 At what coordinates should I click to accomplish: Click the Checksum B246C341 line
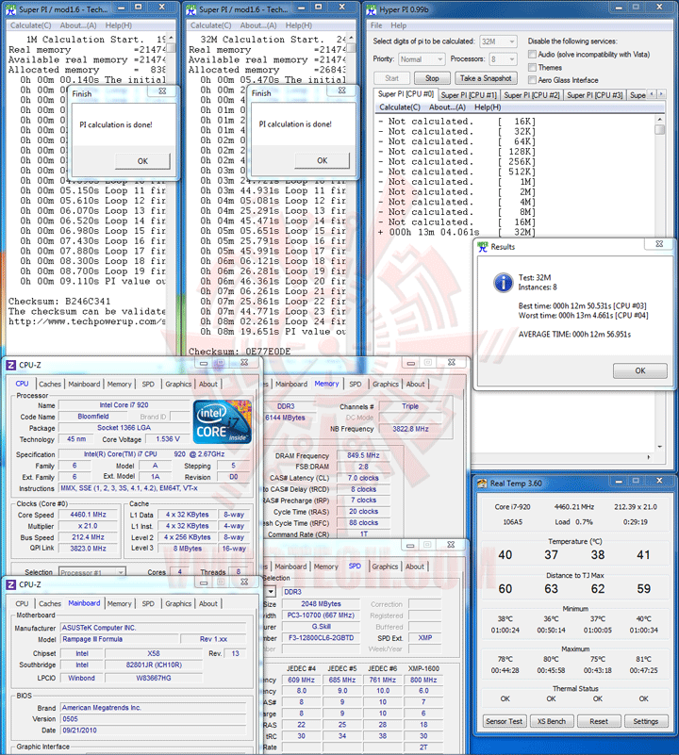[59, 301]
